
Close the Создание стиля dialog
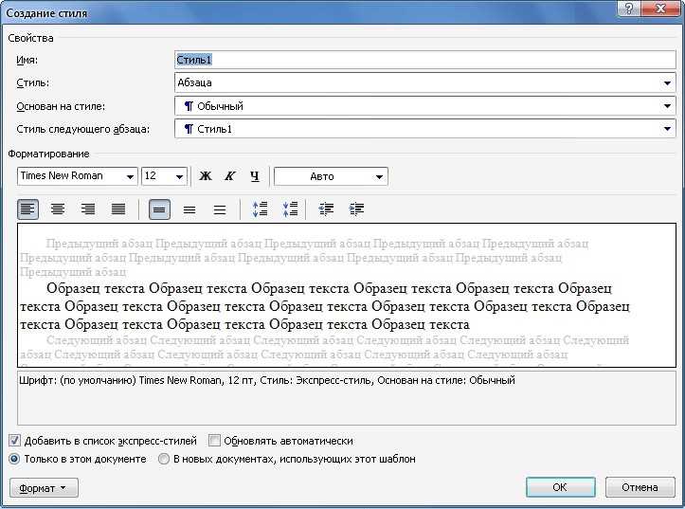tap(660, 8)
